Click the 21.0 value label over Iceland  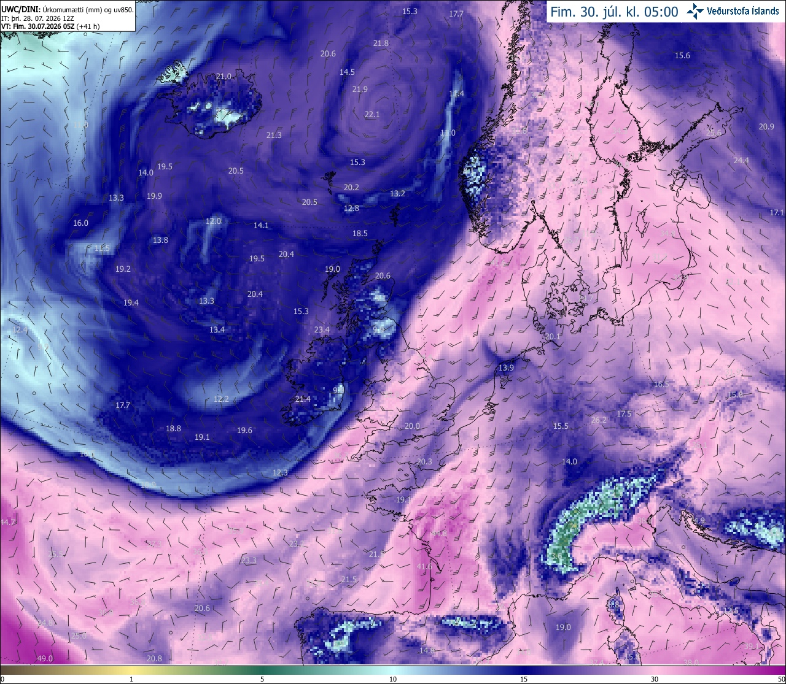224,77
